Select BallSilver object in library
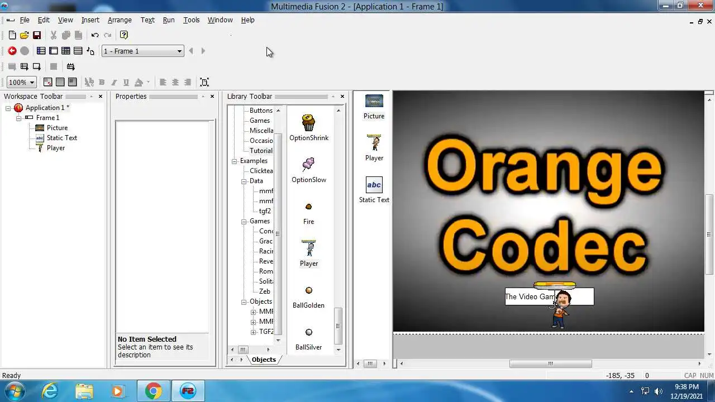The width and height of the screenshot is (715, 402). 308,339
